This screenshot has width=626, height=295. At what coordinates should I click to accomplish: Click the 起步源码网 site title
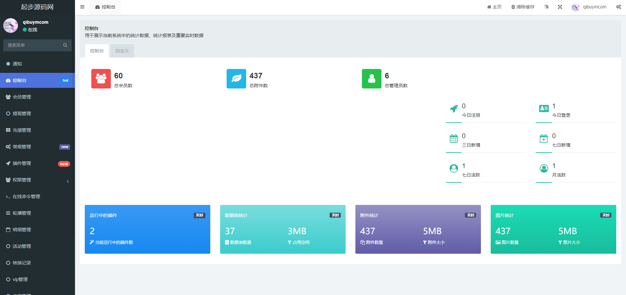tap(37, 7)
